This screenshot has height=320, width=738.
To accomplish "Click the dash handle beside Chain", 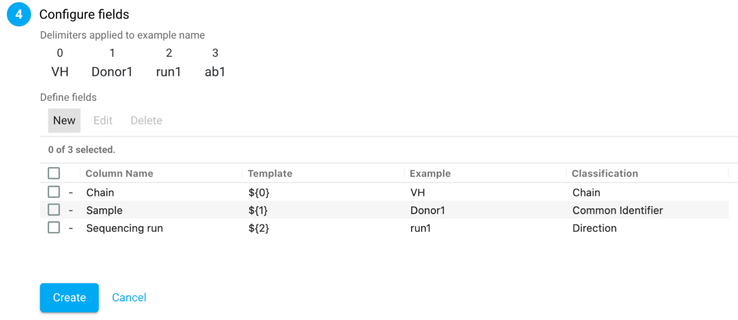I will pyautogui.click(x=71, y=192).
